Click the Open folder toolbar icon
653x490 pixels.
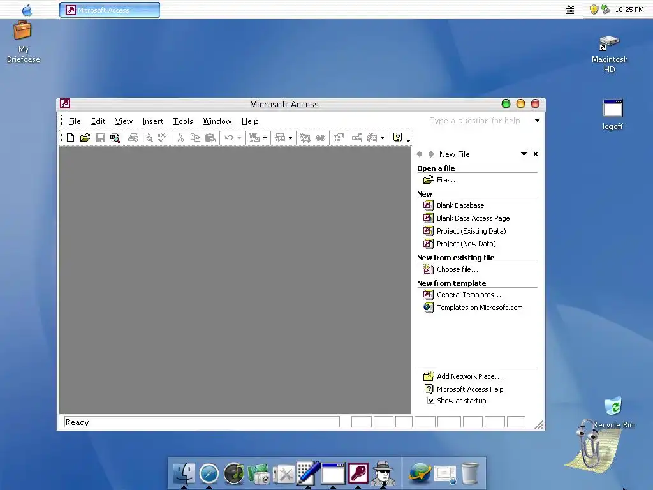[85, 138]
